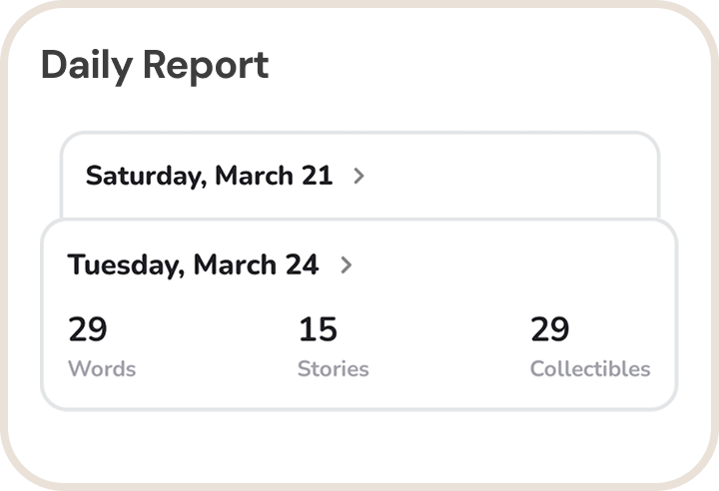Click "March 21" date text
Viewport: 719px width, 491px height.
coord(274,177)
